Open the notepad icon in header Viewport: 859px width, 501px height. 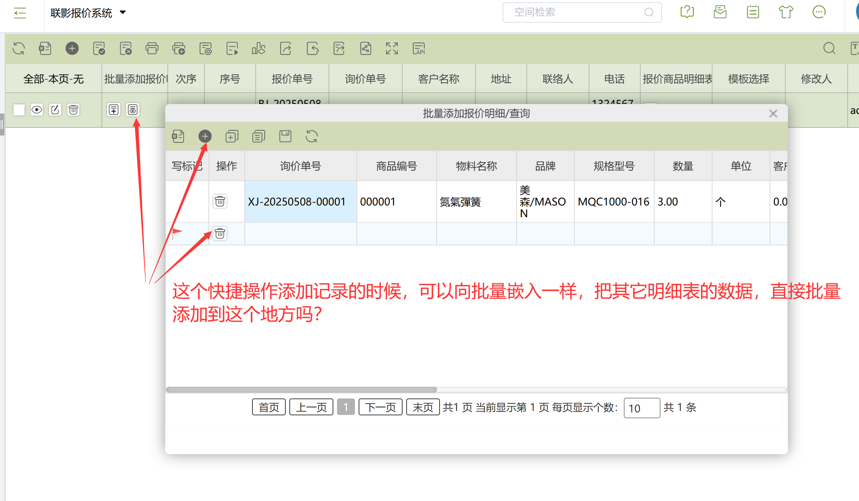click(753, 12)
